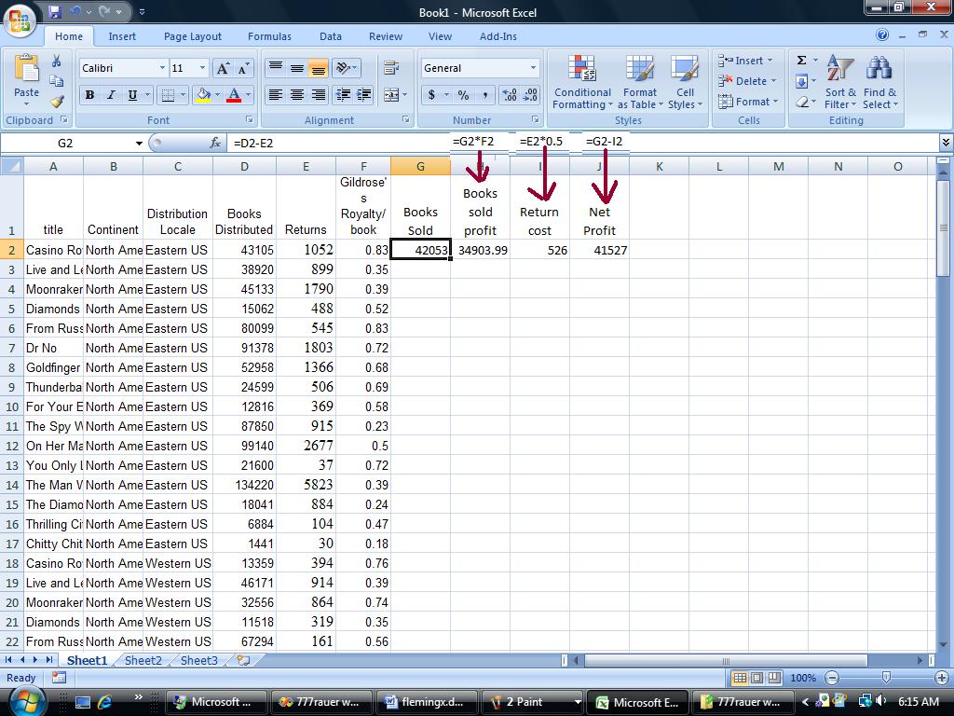954x716 pixels.
Task: Align text right
Action: pyautogui.click(x=319, y=95)
